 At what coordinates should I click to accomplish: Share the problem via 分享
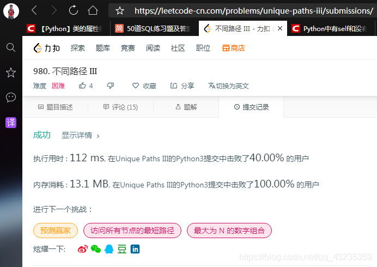coord(182,86)
